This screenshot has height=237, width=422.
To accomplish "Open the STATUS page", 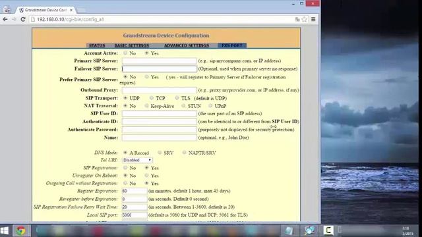I will point(97,45).
